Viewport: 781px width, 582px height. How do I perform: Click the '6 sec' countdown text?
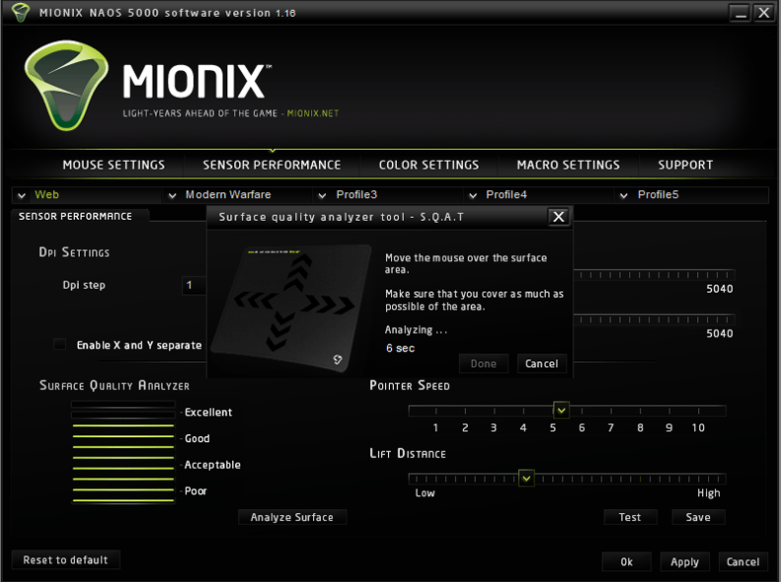400,347
